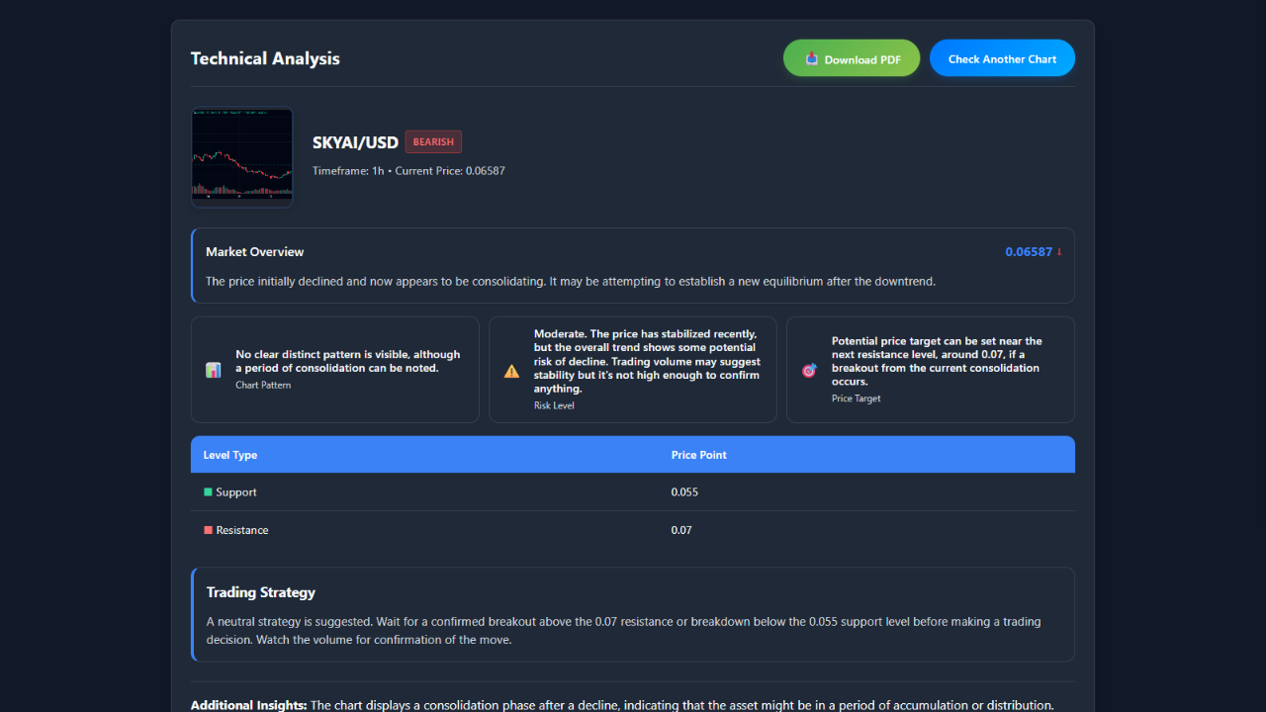
Task: Click the Market Overview heading
Action: [254, 251]
